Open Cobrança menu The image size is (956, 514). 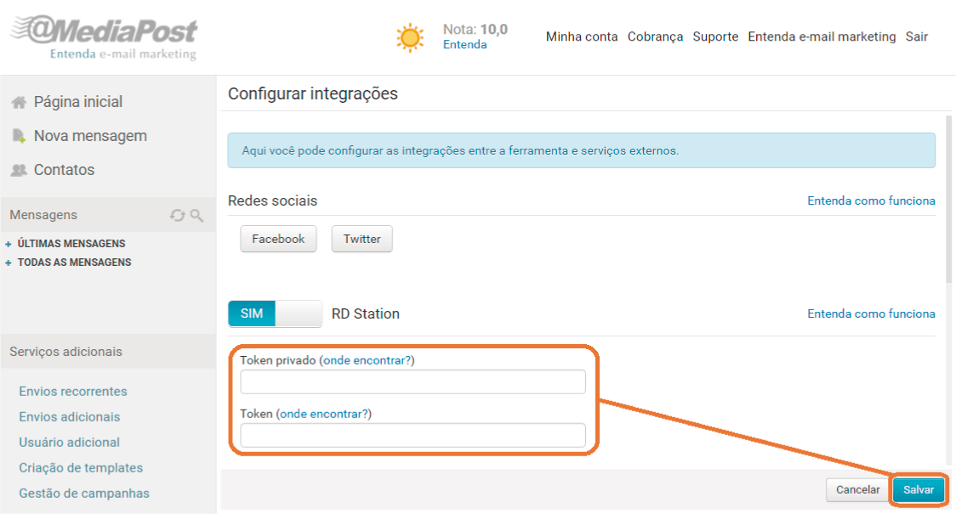[x=656, y=37]
